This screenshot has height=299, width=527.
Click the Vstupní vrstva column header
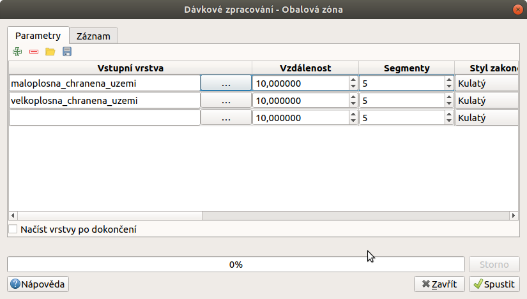tap(130, 68)
